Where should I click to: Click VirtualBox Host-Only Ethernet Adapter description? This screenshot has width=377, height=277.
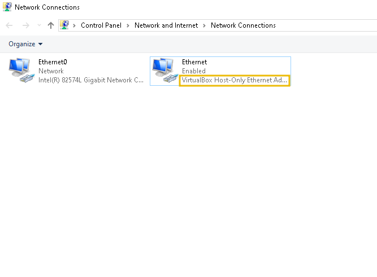coord(235,80)
